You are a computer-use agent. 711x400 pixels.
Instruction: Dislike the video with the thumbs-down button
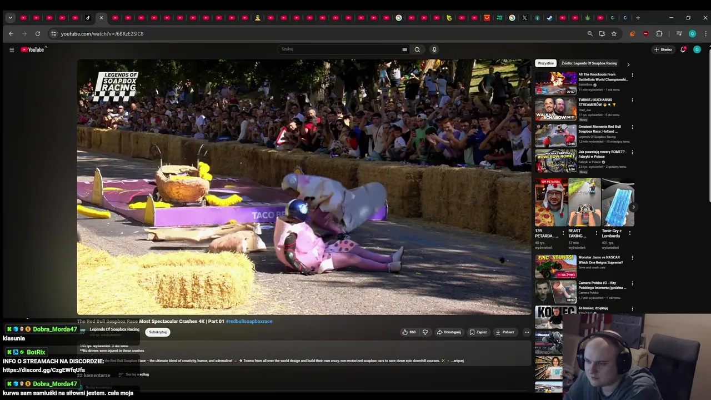425,332
